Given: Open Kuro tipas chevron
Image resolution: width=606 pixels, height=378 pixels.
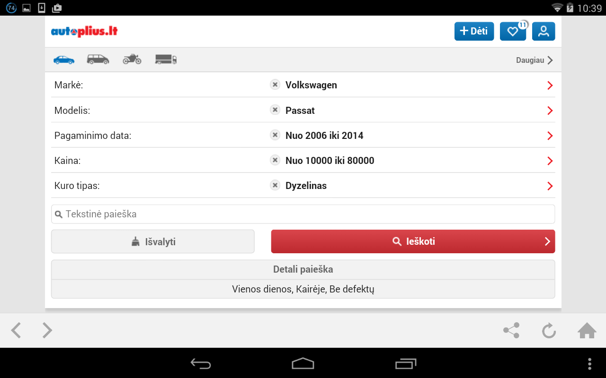Looking at the screenshot, I should click(x=550, y=186).
